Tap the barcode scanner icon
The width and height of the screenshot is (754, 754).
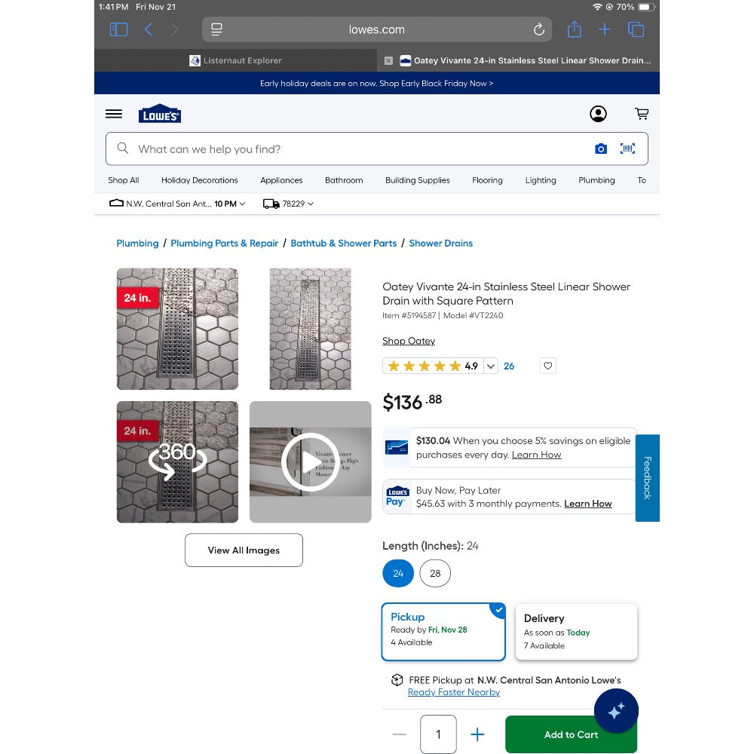coord(627,149)
